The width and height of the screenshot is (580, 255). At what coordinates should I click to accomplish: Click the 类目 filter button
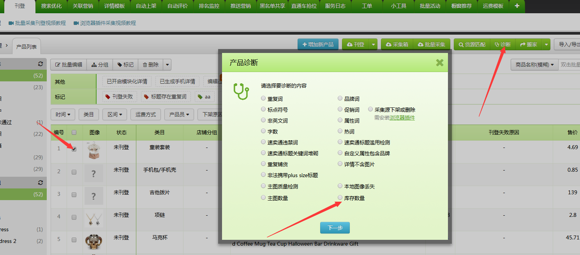click(88, 114)
